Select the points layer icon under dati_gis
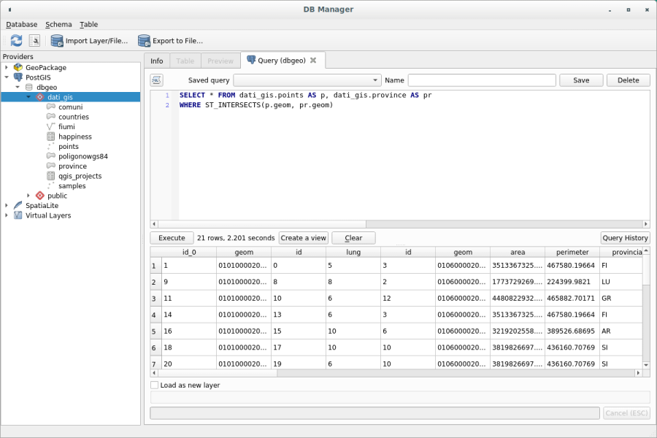The height and width of the screenshot is (438, 657). pos(51,146)
